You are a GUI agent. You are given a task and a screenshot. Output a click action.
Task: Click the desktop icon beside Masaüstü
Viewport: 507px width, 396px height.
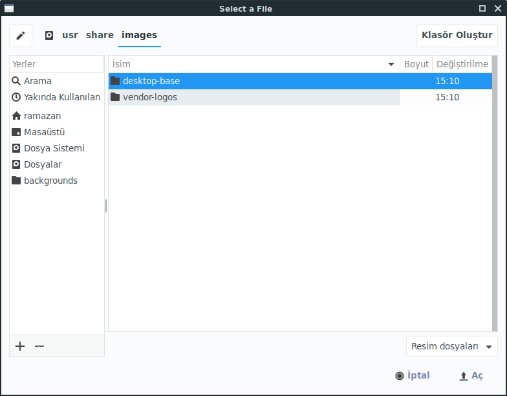point(16,132)
